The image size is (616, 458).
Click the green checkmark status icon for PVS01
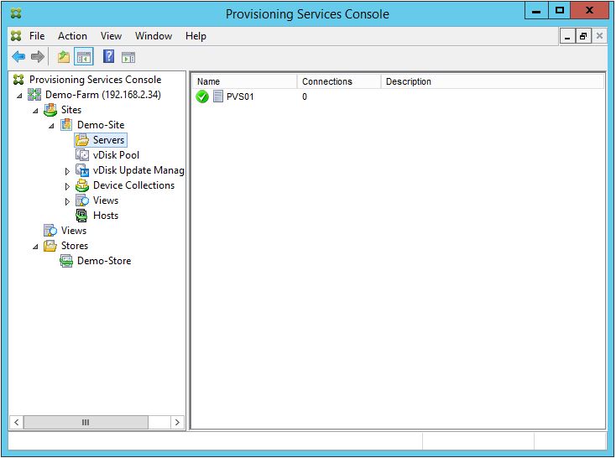click(x=202, y=96)
